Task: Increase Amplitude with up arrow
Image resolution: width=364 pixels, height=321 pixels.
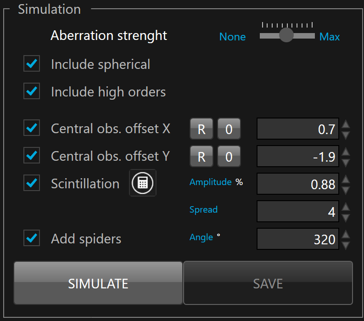Action: (x=346, y=180)
